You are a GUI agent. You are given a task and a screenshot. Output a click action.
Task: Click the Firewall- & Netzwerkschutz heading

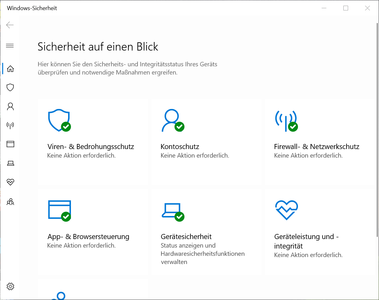[317, 147]
